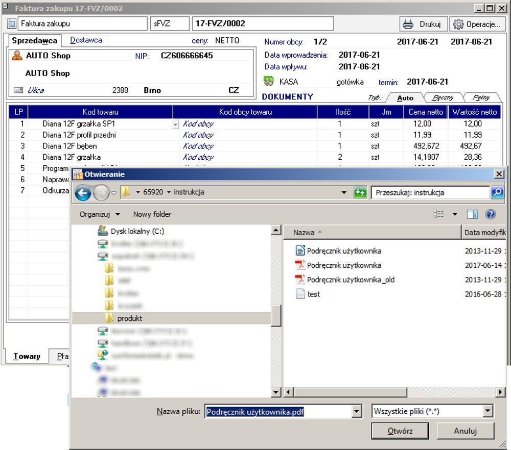Click the folder icon in the address bar
511x450 pixels.
pos(125,192)
